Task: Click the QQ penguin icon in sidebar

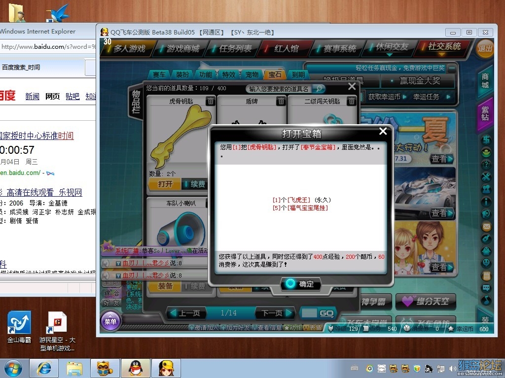Action: [x=486, y=251]
